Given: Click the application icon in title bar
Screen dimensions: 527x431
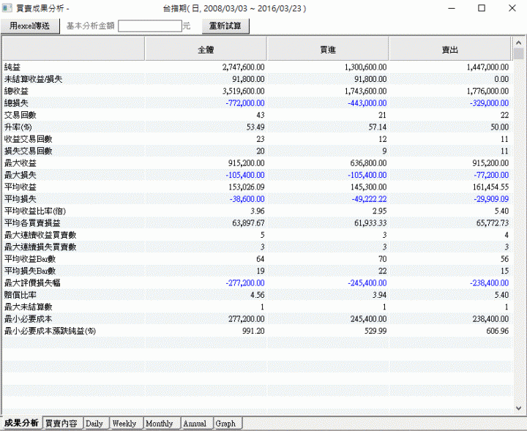Looking at the screenshot, I should point(7,8).
